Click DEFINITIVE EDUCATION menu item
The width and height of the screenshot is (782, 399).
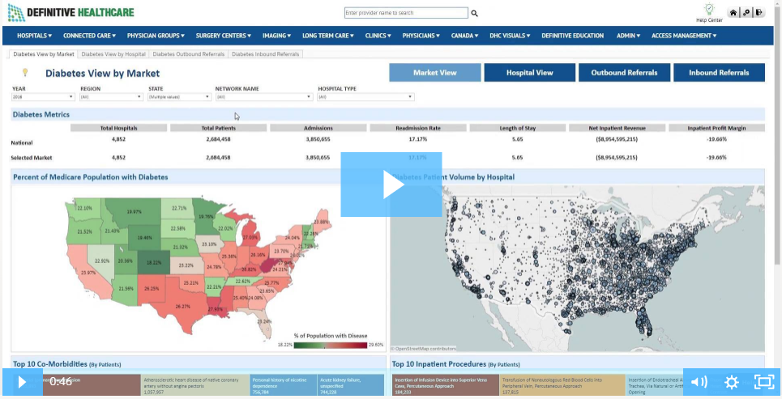click(573, 36)
